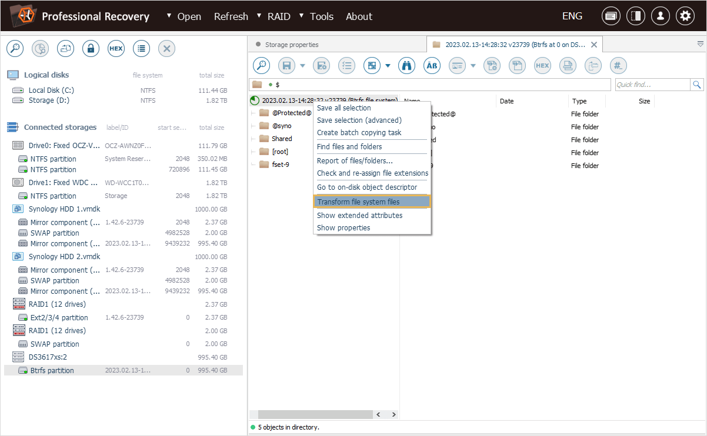
Task: Click the path address bar showing $
Action: coord(431,85)
